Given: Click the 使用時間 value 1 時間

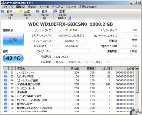Looking at the screenshot, I should click(x=128, y=51).
